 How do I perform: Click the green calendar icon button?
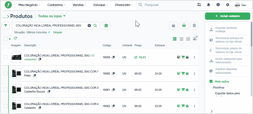106,25
